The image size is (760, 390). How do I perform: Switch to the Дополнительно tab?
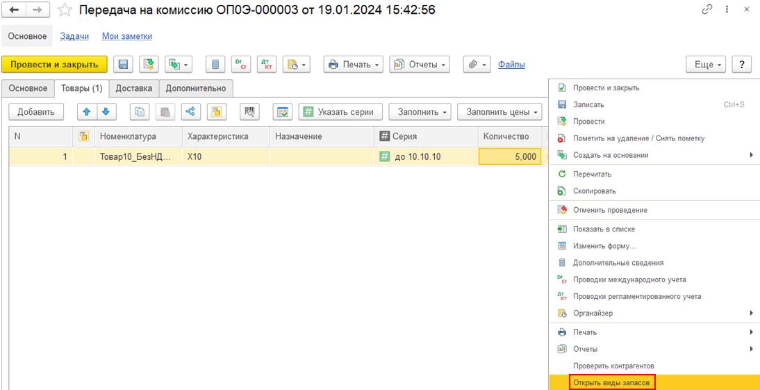(196, 88)
